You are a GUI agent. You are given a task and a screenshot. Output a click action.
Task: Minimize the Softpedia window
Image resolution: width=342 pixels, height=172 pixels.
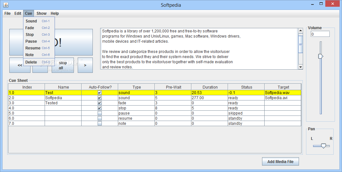point(312,4)
